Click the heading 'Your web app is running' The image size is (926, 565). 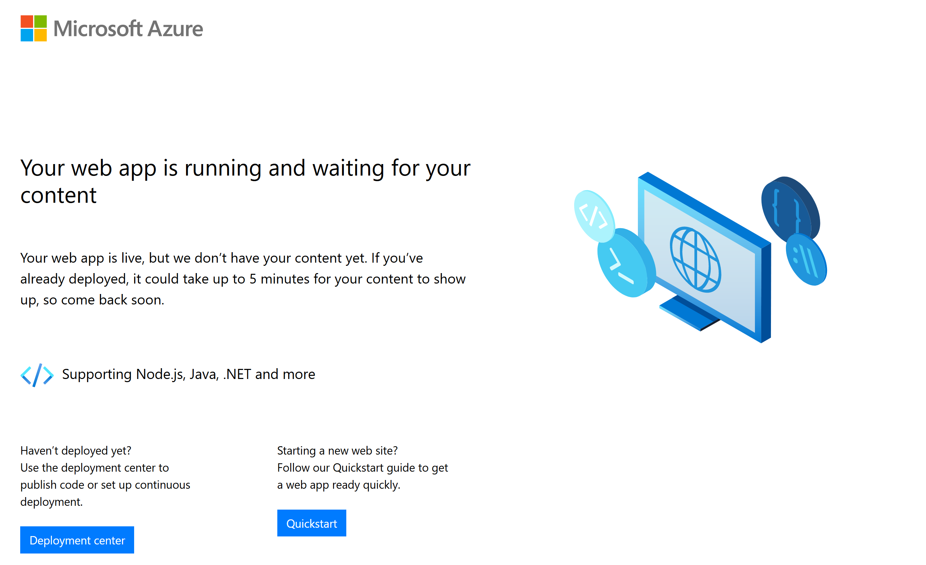tap(245, 181)
